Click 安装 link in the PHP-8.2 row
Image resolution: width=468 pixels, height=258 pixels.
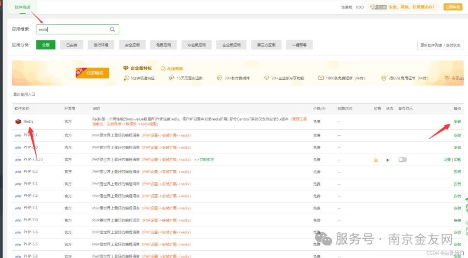[457, 172]
